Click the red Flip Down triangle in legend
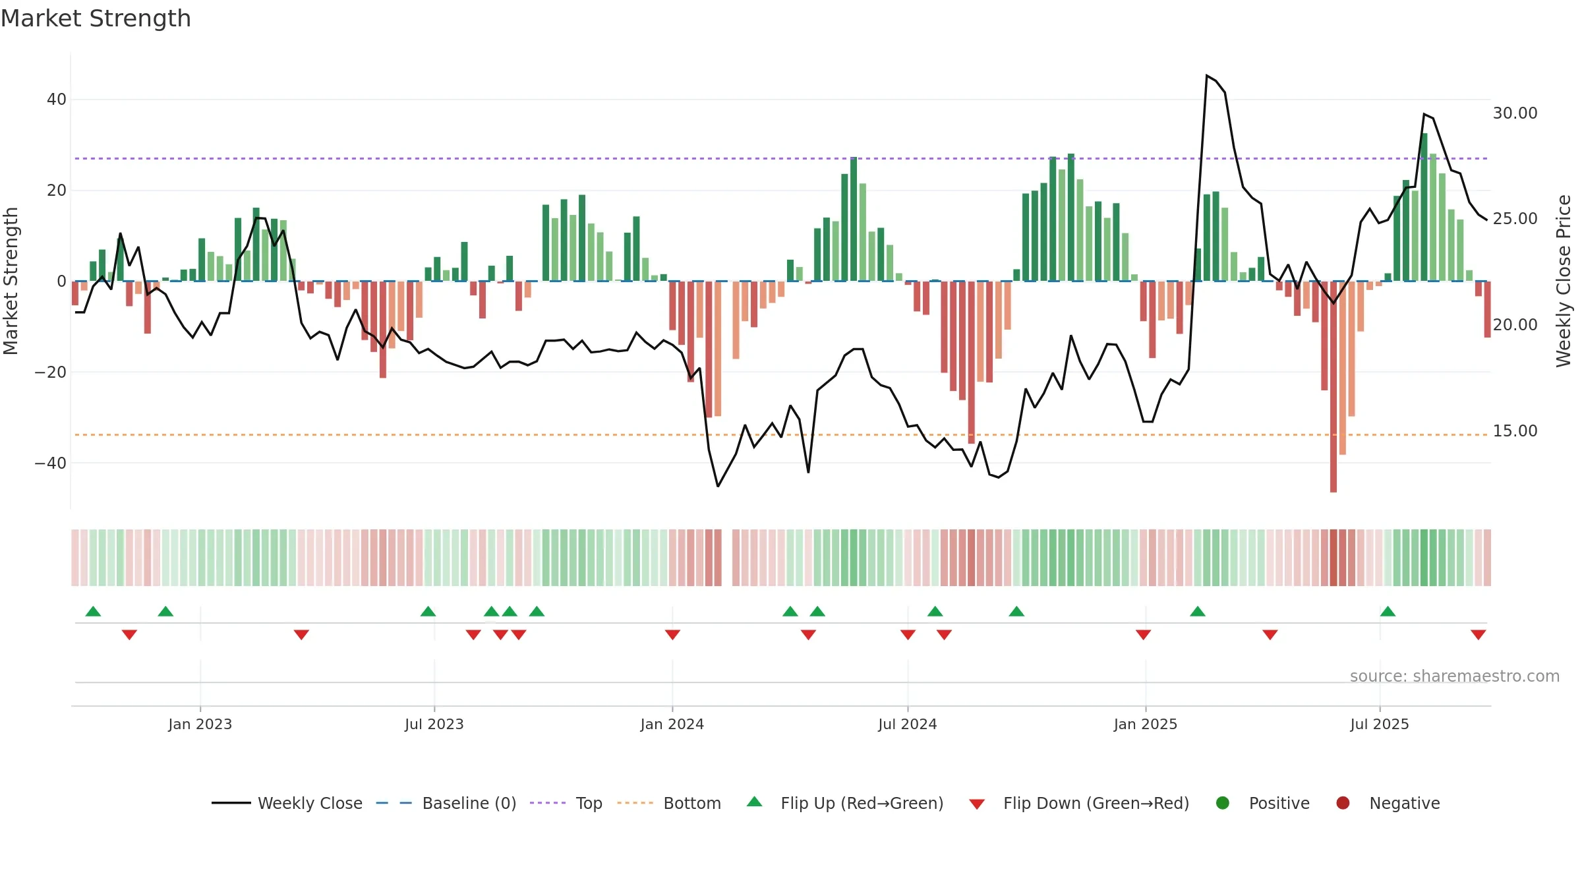The width and height of the screenshot is (1582, 890). (x=977, y=804)
